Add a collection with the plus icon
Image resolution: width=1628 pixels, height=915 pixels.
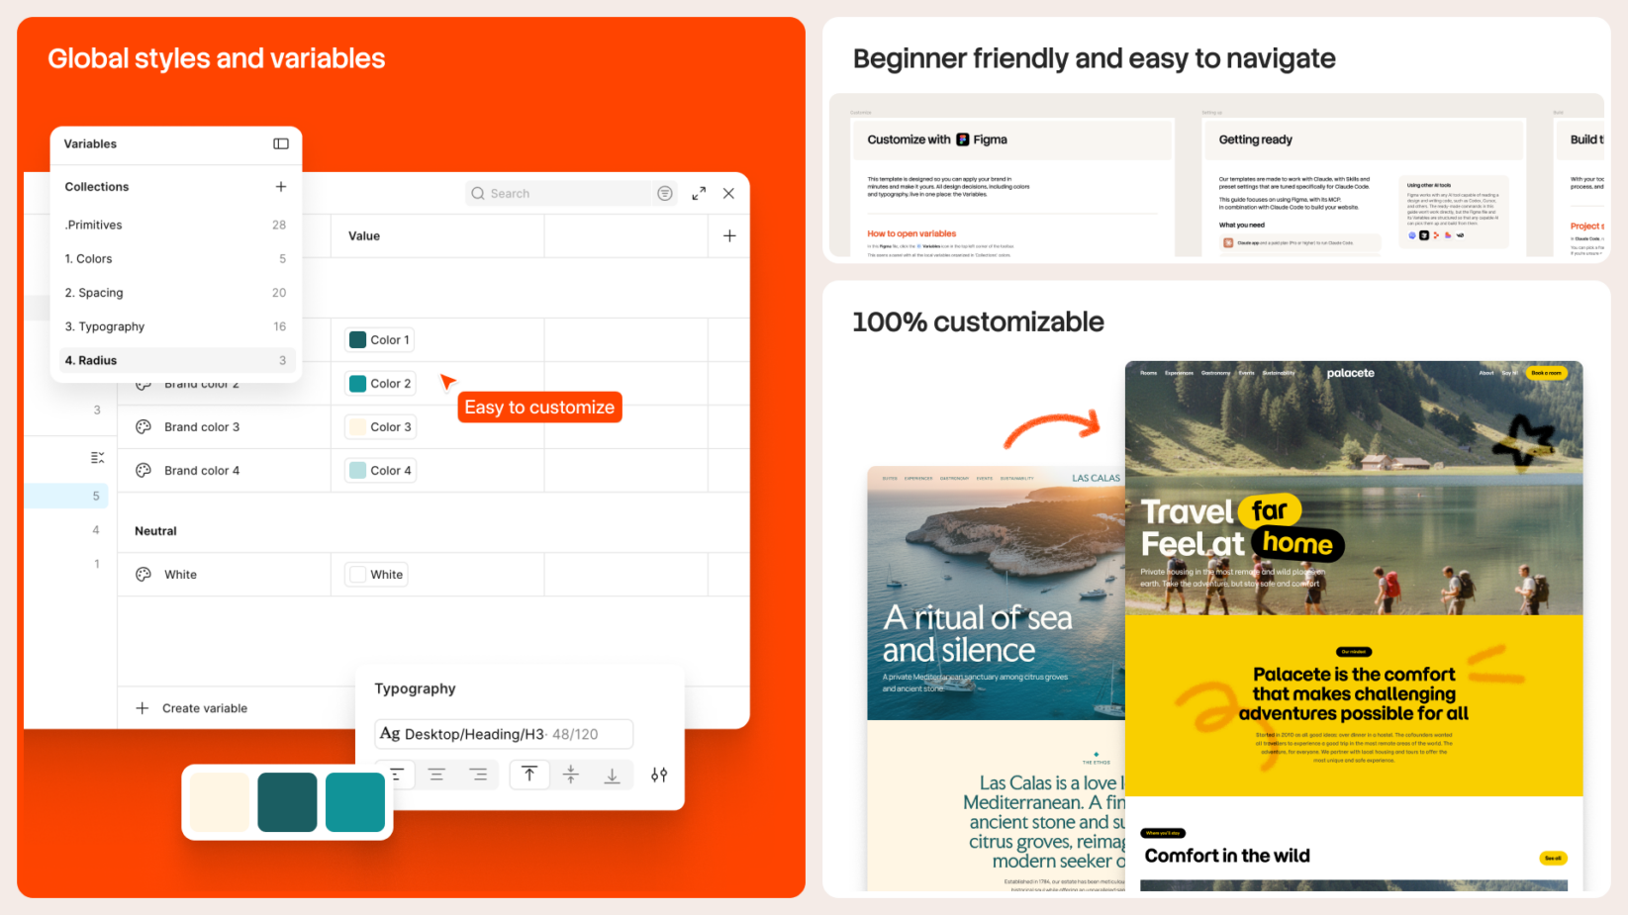281,186
